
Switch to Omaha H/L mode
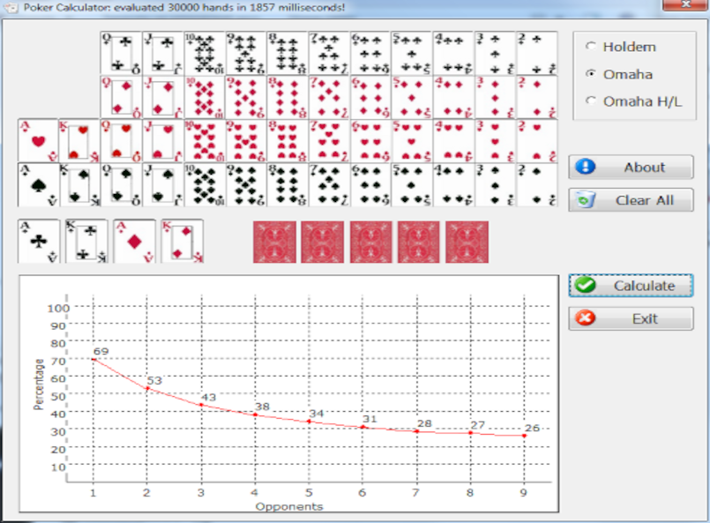(x=591, y=101)
